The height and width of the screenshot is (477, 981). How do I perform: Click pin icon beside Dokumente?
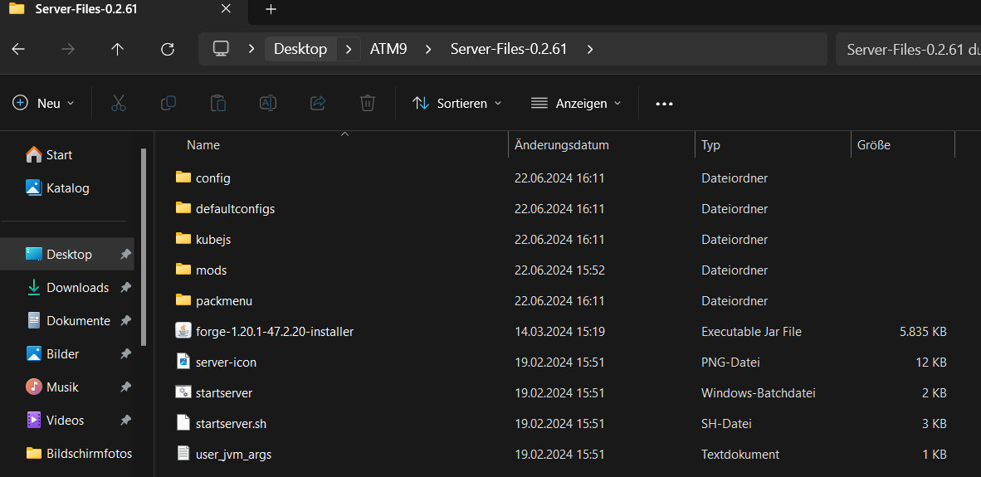coord(126,321)
